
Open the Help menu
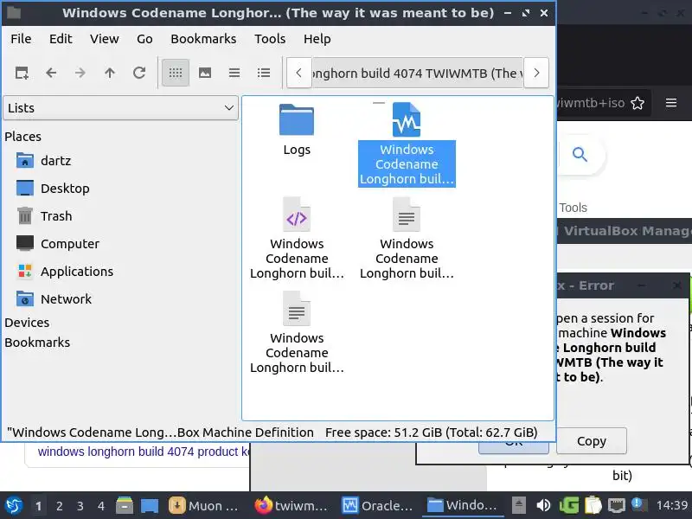point(317,39)
